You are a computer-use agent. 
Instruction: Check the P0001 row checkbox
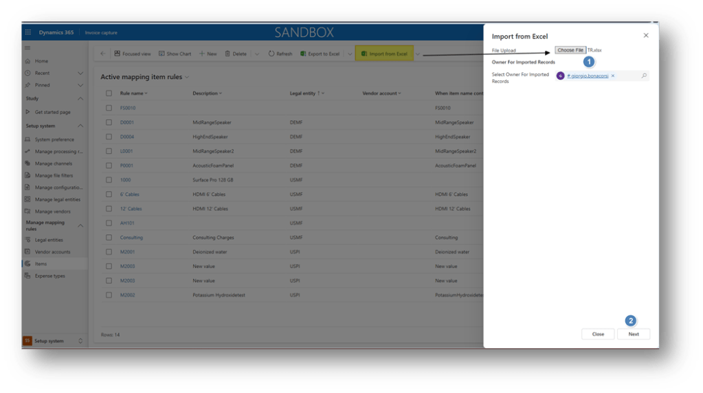[x=109, y=166]
